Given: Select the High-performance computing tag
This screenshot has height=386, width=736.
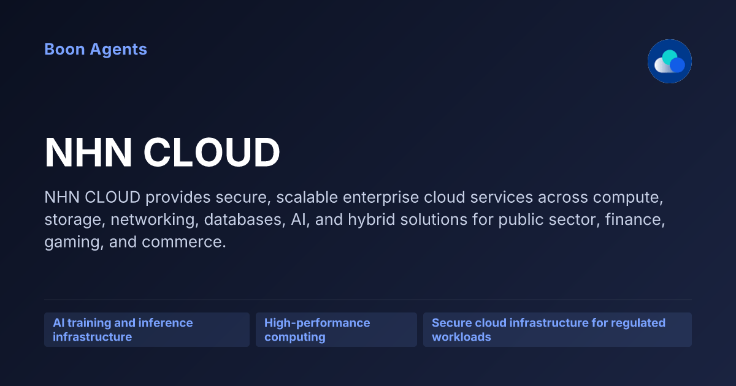Looking at the screenshot, I should coord(336,330).
